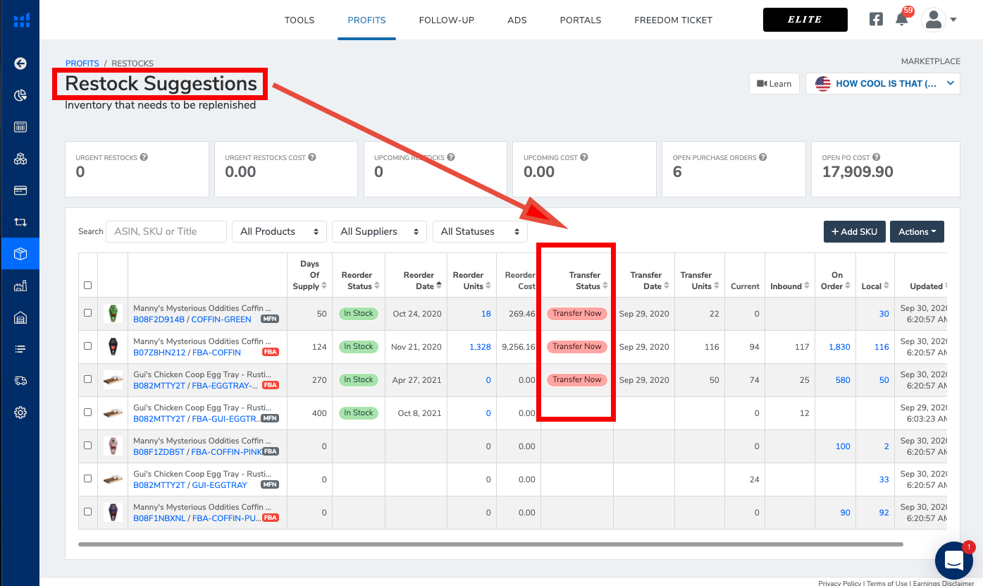Open the notifications bell icon

901,20
